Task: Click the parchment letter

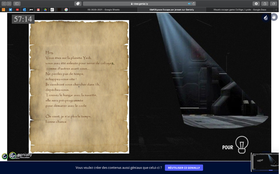Action: pyautogui.click(x=79, y=87)
